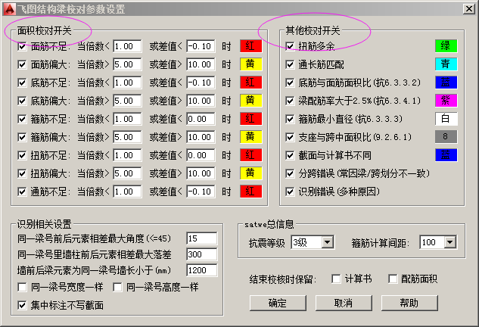This screenshot has width=479, height=327.
Task: Click the 帮助 button
Action: point(409,303)
